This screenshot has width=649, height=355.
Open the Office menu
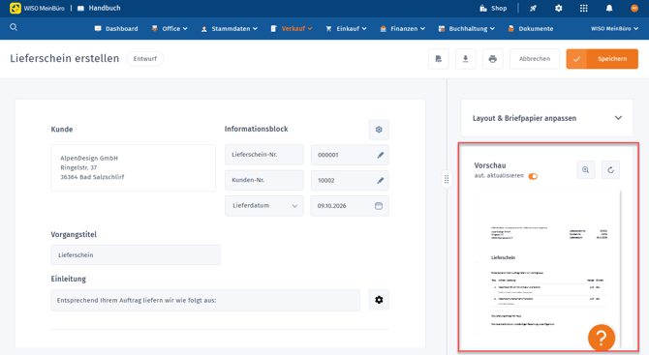coord(170,28)
